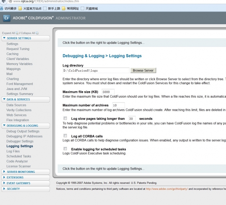226x205 pixels.
Task: Expand the Server Monitoring section
Action: [x=26, y=172]
